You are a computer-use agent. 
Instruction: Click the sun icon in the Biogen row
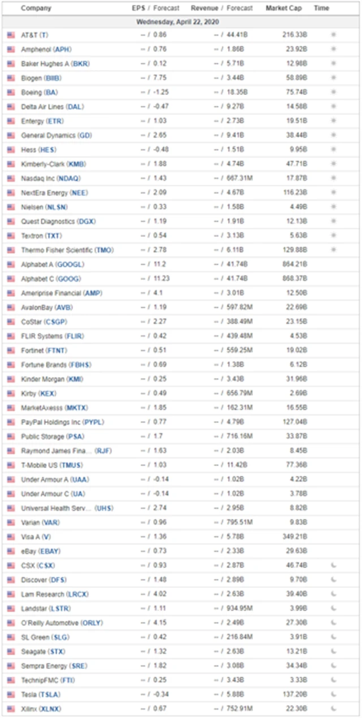(x=334, y=78)
